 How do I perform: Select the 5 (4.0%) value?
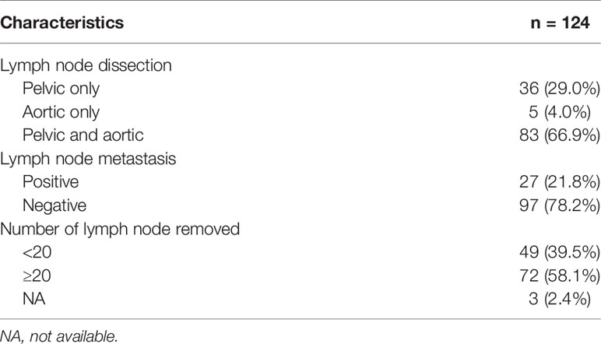point(560,112)
